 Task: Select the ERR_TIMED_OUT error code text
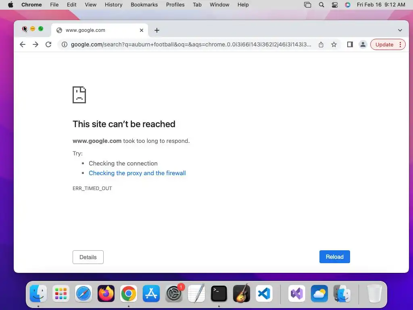pos(92,188)
